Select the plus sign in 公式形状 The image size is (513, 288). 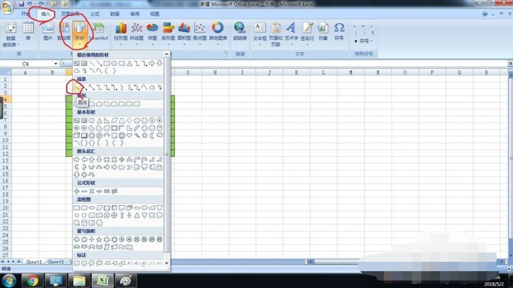pos(77,191)
